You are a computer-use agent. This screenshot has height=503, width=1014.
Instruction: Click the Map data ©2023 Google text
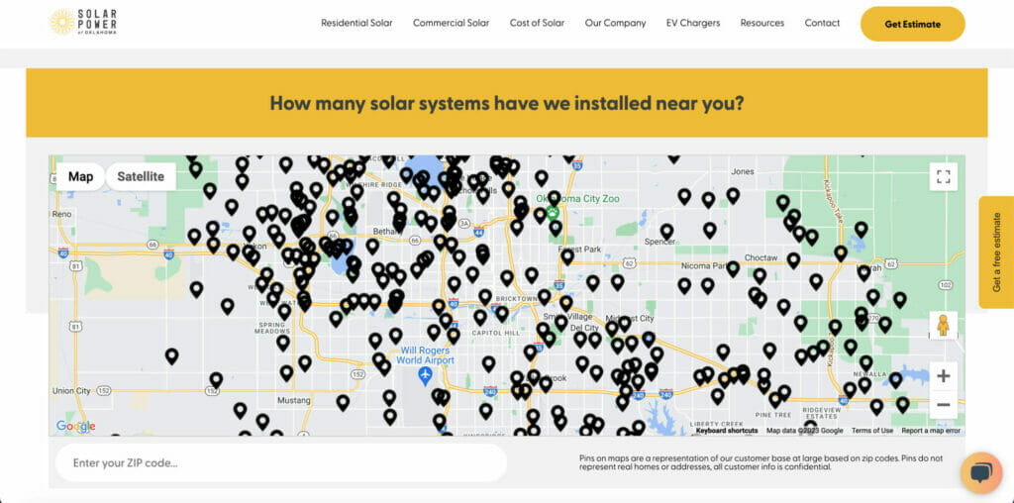[804, 431]
